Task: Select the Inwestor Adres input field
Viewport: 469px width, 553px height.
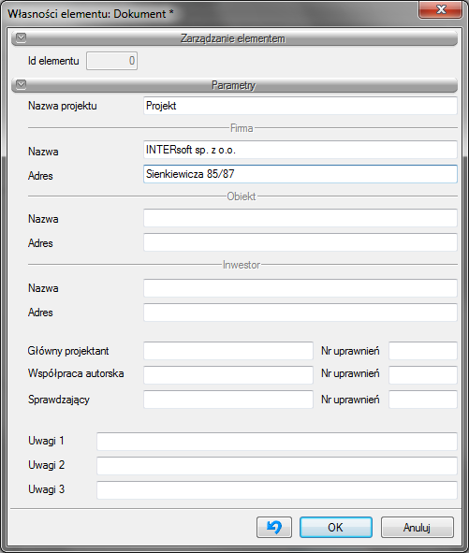Action: 300,313
